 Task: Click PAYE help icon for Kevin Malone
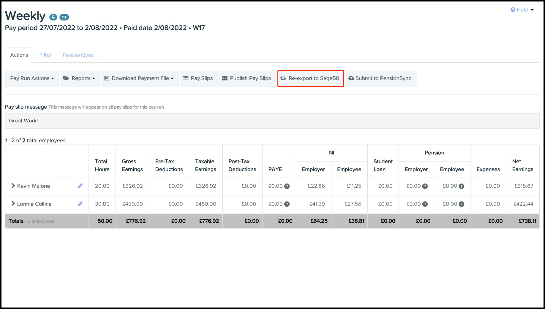287,186
